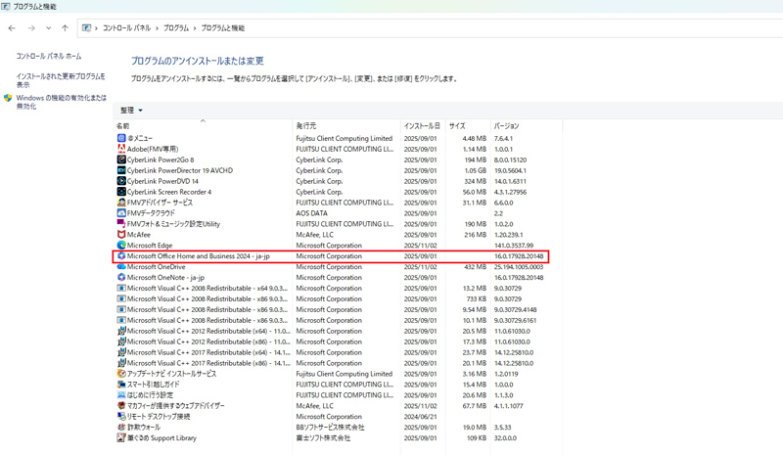Screen dimensions: 783x455
Task: Click the Microsoft OneDrive cloud icon
Action: (x=121, y=267)
